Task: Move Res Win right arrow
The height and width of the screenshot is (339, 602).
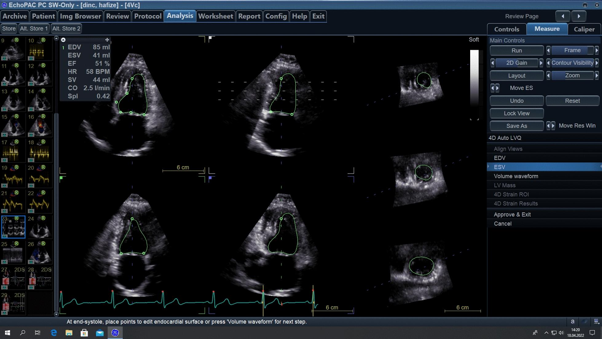Action: tap(553, 126)
